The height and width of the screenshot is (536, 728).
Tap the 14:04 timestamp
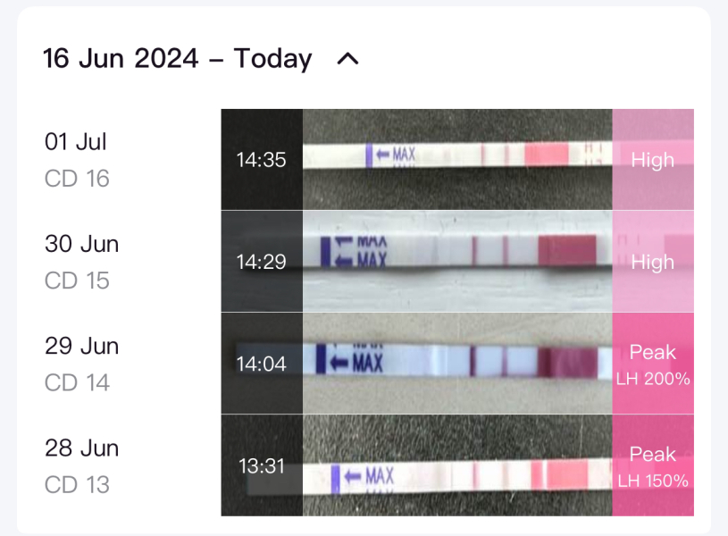(x=261, y=364)
